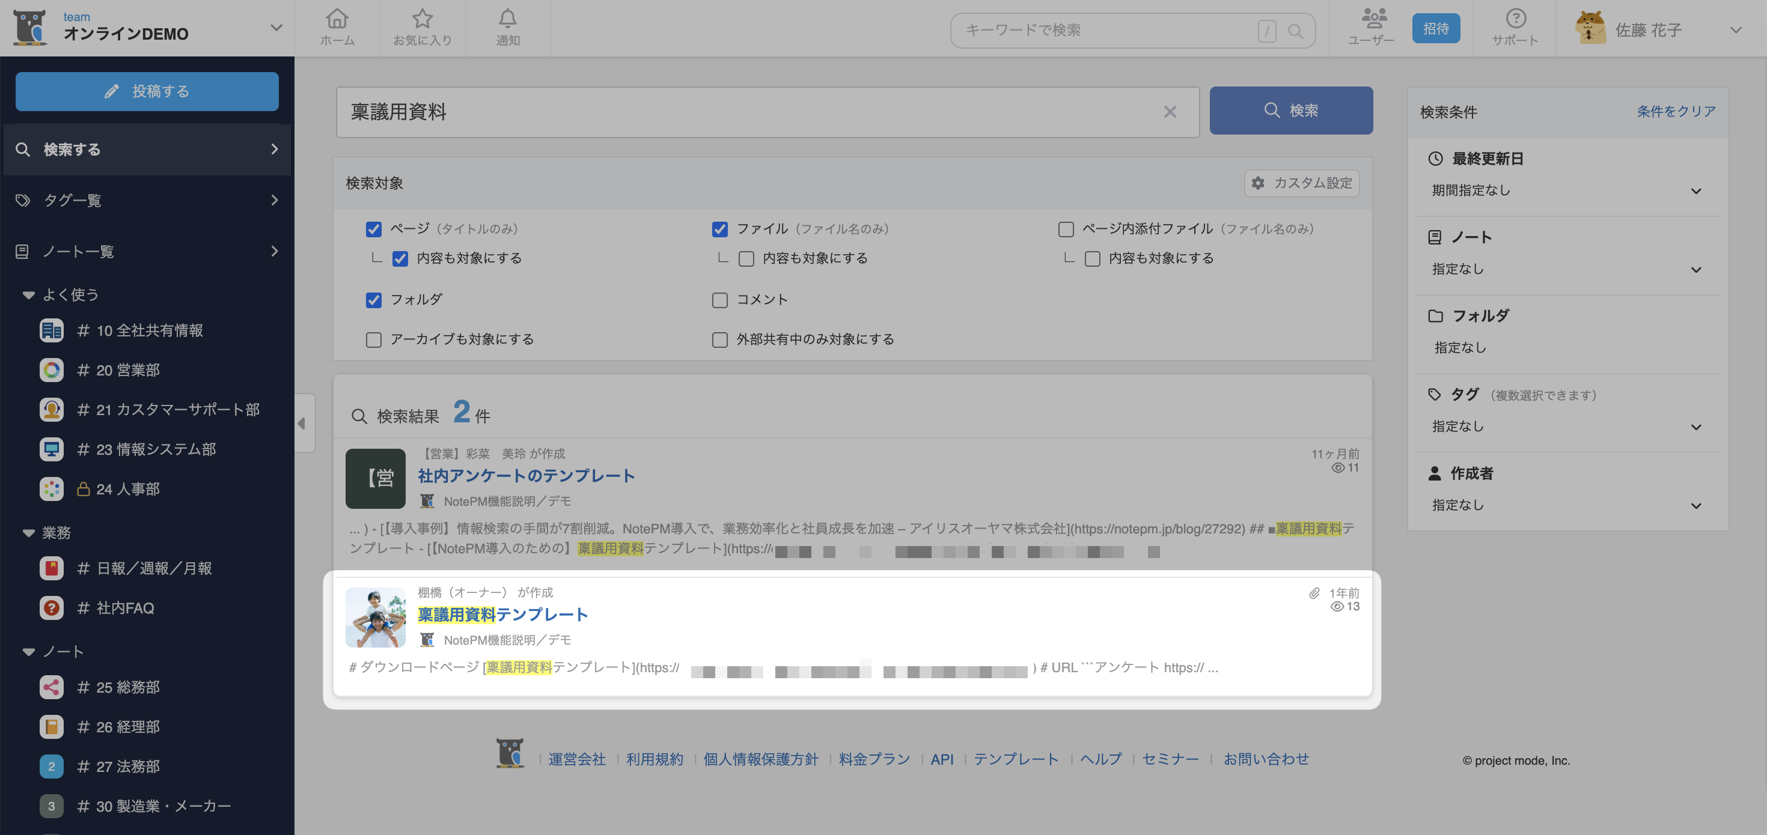Screen dimensions: 1767x835
Task: Open user menu chevron beside 佐藤 花子
Action: point(1736,30)
